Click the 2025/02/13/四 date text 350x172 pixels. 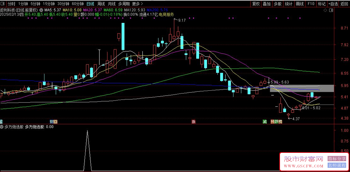12,14
